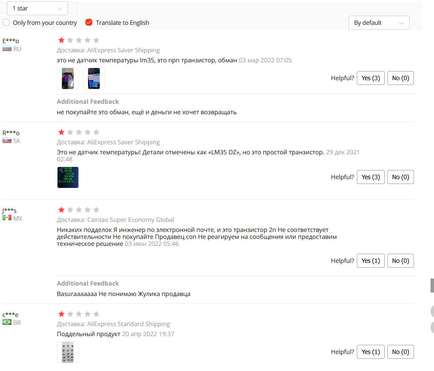This screenshot has width=434, height=371.
Task: Open the component photo thumbnail in c***e's review
Action: pos(68,352)
